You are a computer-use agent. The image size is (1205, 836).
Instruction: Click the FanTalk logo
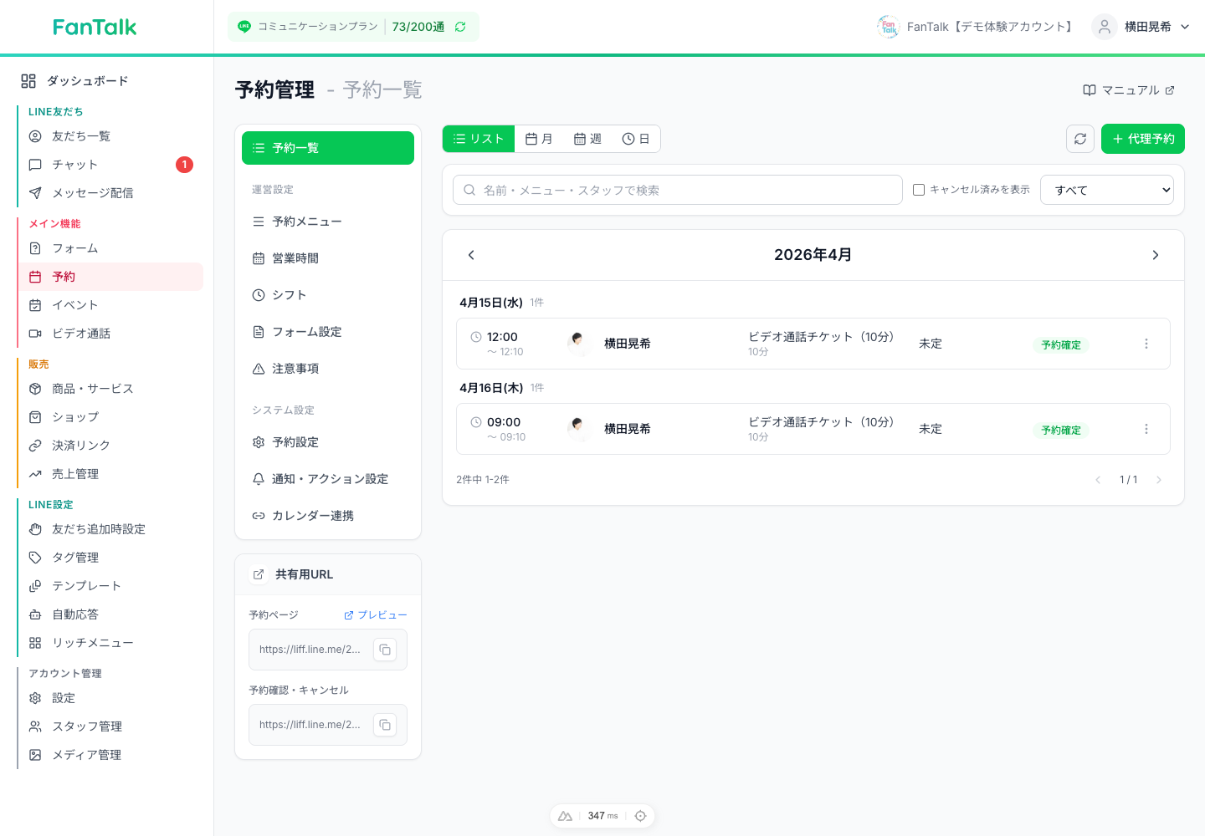click(95, 27)
